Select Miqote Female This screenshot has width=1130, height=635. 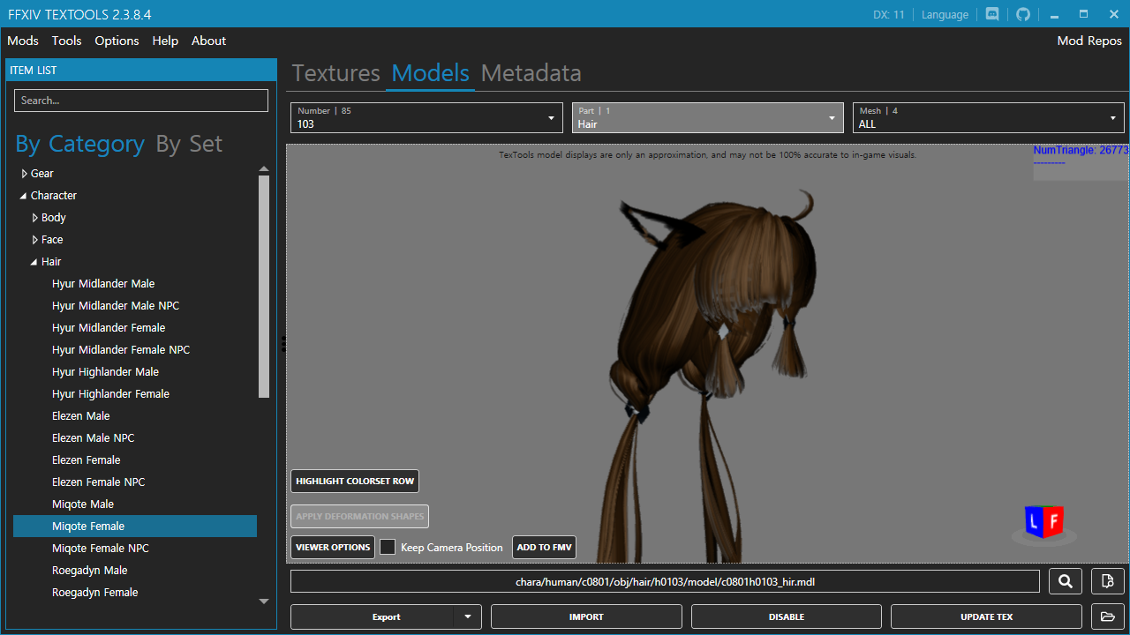tap(135, 527)
